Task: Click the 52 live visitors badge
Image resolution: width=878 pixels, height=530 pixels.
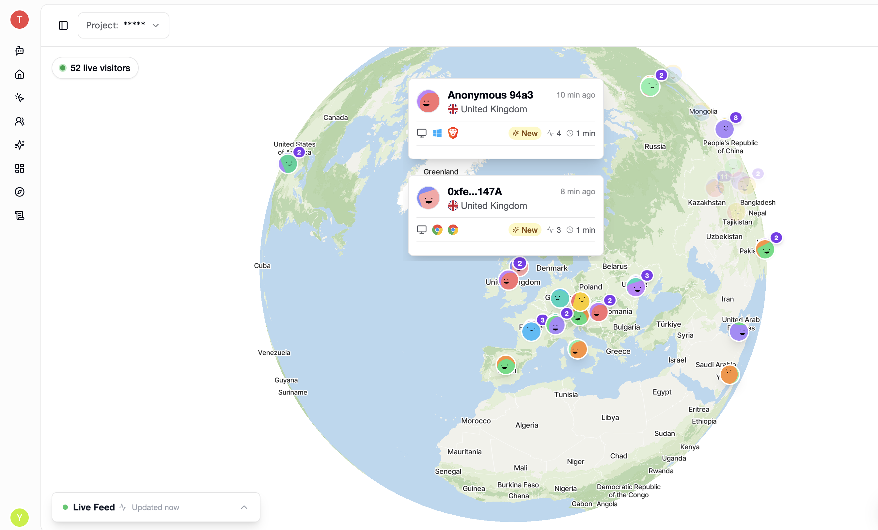Action: (x=95, y=68)
